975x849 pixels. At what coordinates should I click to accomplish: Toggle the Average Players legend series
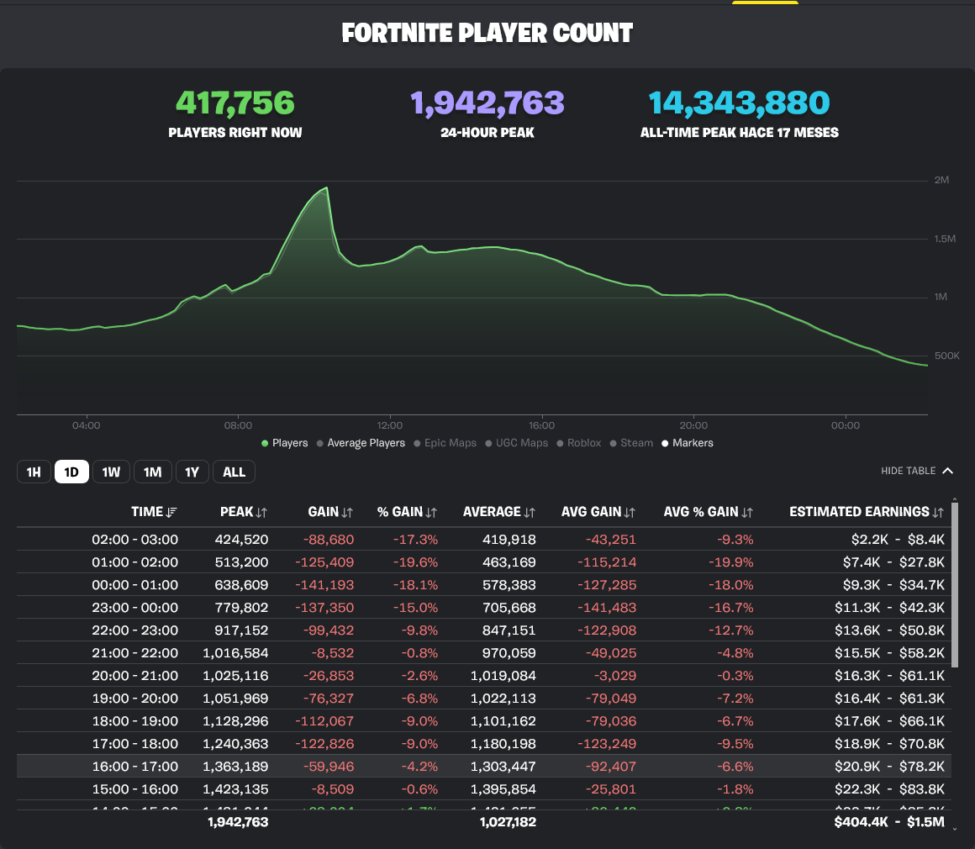(361, 443)
